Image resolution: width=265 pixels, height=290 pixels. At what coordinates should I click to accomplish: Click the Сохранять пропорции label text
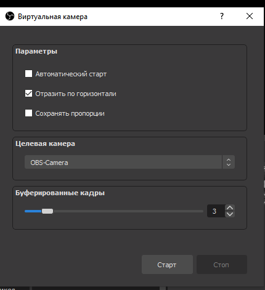tap(70, 113)
